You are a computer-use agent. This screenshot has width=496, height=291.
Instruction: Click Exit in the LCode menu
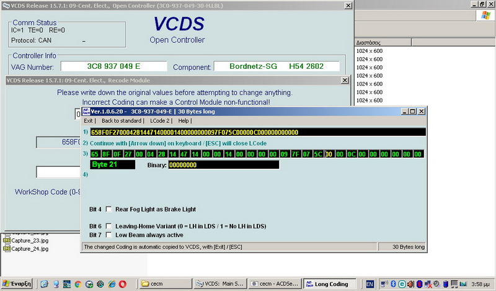click(x=88, y=120)
